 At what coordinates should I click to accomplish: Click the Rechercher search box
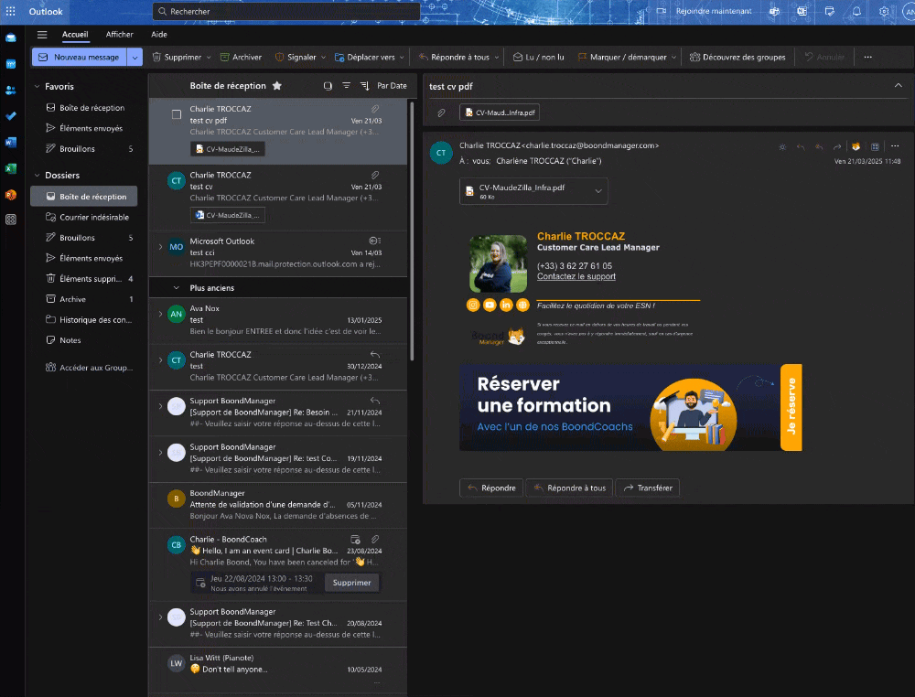[x=285, y=12]
